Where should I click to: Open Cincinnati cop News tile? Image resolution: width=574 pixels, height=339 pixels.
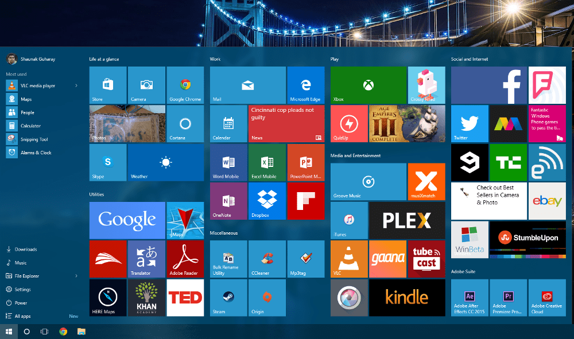[286, 123]
